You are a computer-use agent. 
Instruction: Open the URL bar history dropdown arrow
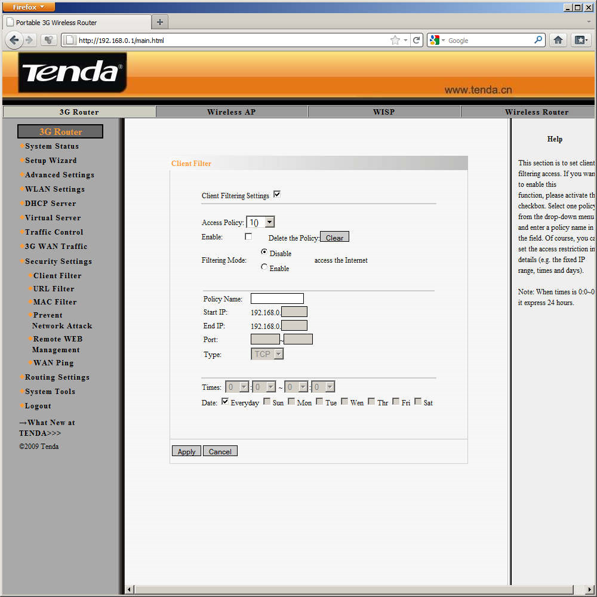[405, 40]
